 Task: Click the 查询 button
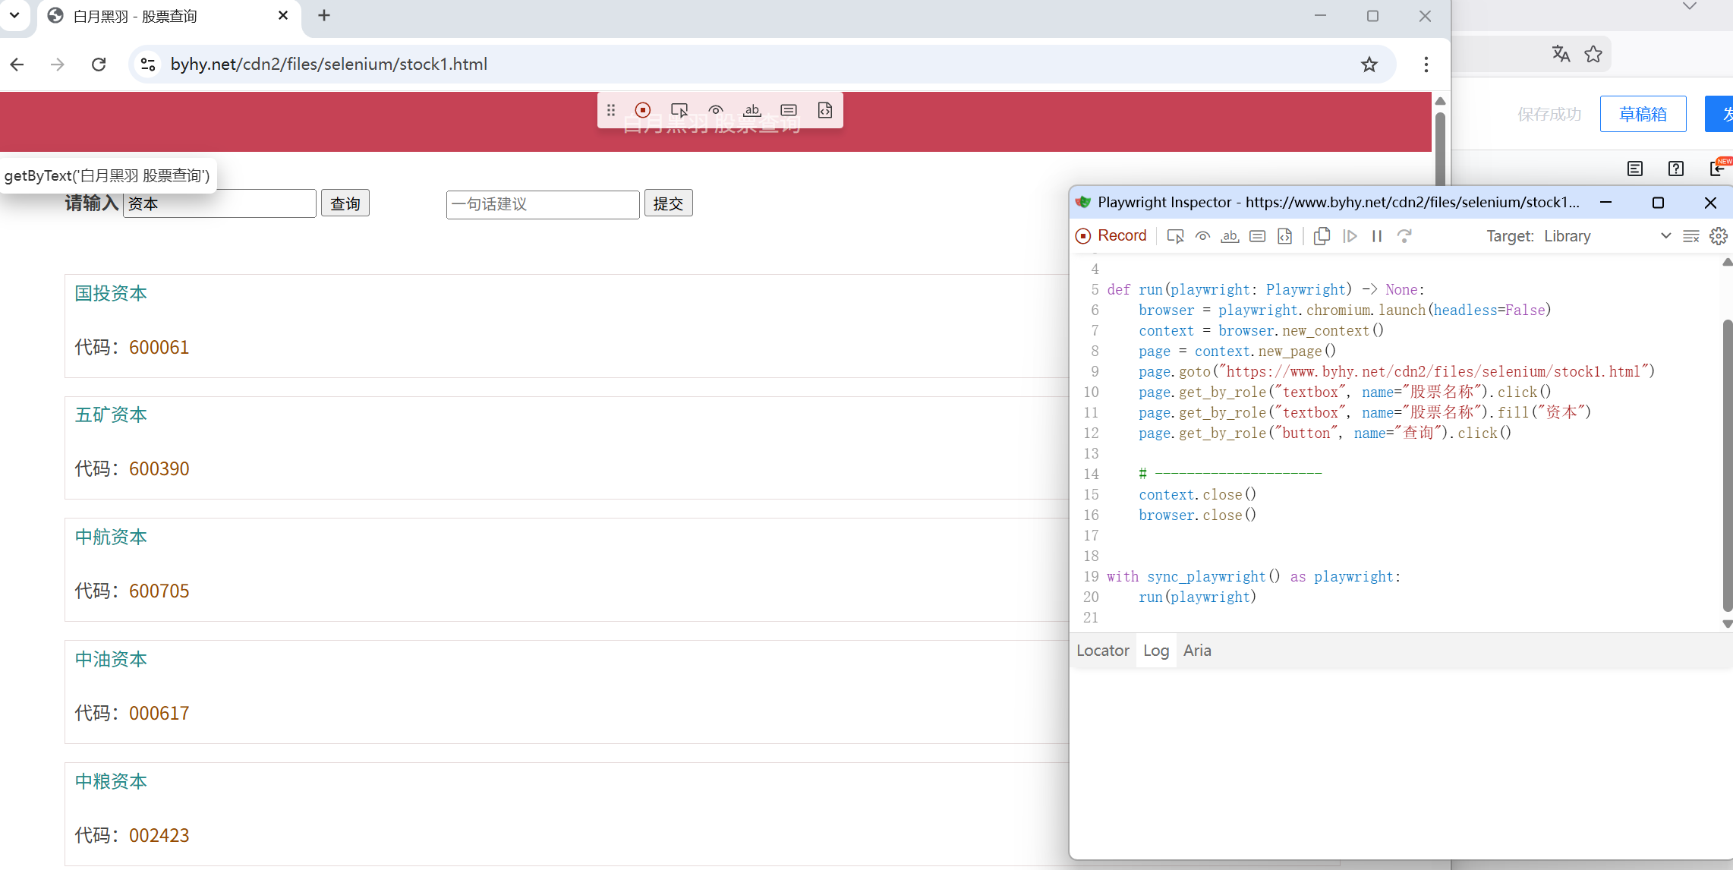[x=345, y=203]
